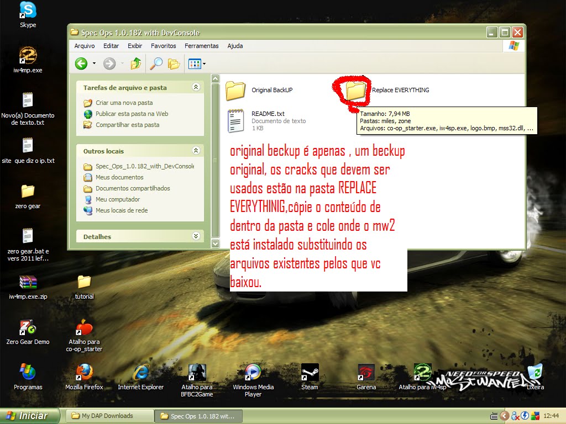Image resolution: width=566 pixels, height=424 pixels.
Task: Select the Zero Gear Demo shortcut
Action: point(28,332)
